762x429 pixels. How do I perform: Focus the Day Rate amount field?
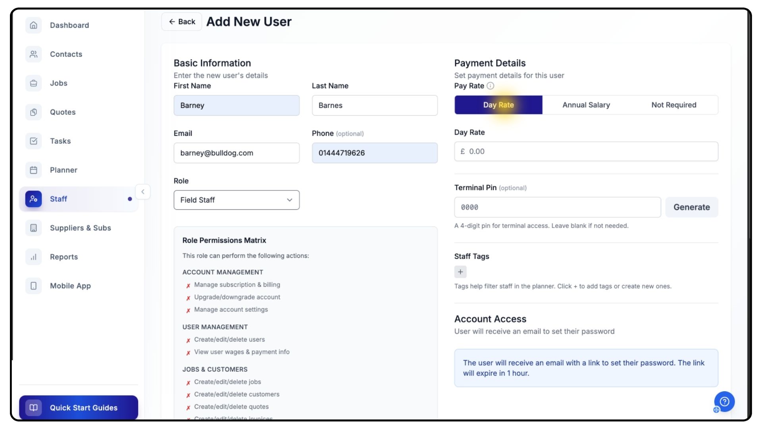point(586,152)
